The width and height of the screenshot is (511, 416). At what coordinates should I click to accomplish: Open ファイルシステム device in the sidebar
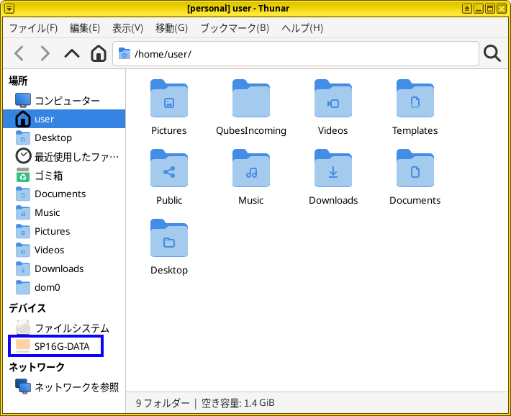pos(64,327)
